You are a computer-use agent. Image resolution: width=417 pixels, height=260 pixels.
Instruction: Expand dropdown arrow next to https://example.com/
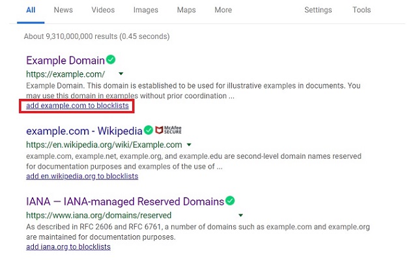(x=121, y=73)
